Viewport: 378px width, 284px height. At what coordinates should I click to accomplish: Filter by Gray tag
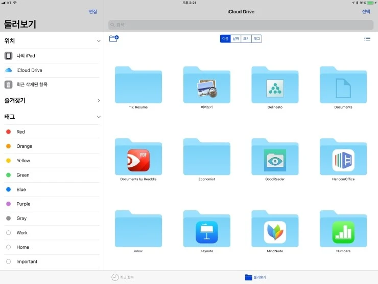tap(52, 219)
